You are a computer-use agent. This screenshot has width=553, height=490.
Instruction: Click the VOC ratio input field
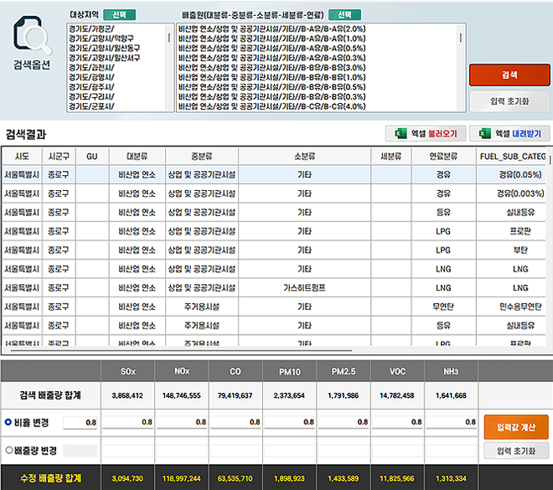pyautogui.click(x=397, y=422)
